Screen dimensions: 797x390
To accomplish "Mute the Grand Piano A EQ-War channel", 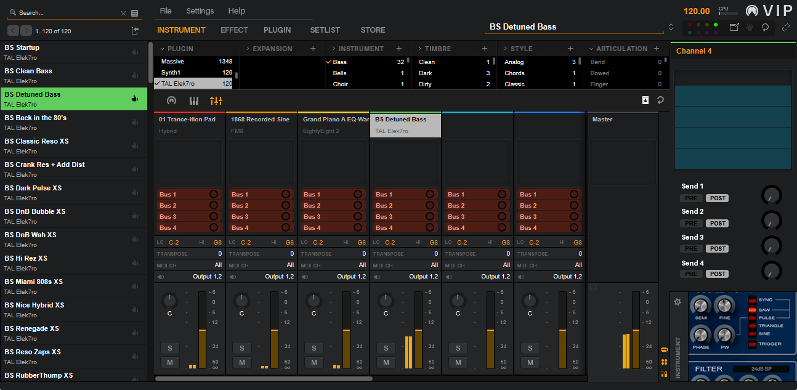I will point(314,362).
